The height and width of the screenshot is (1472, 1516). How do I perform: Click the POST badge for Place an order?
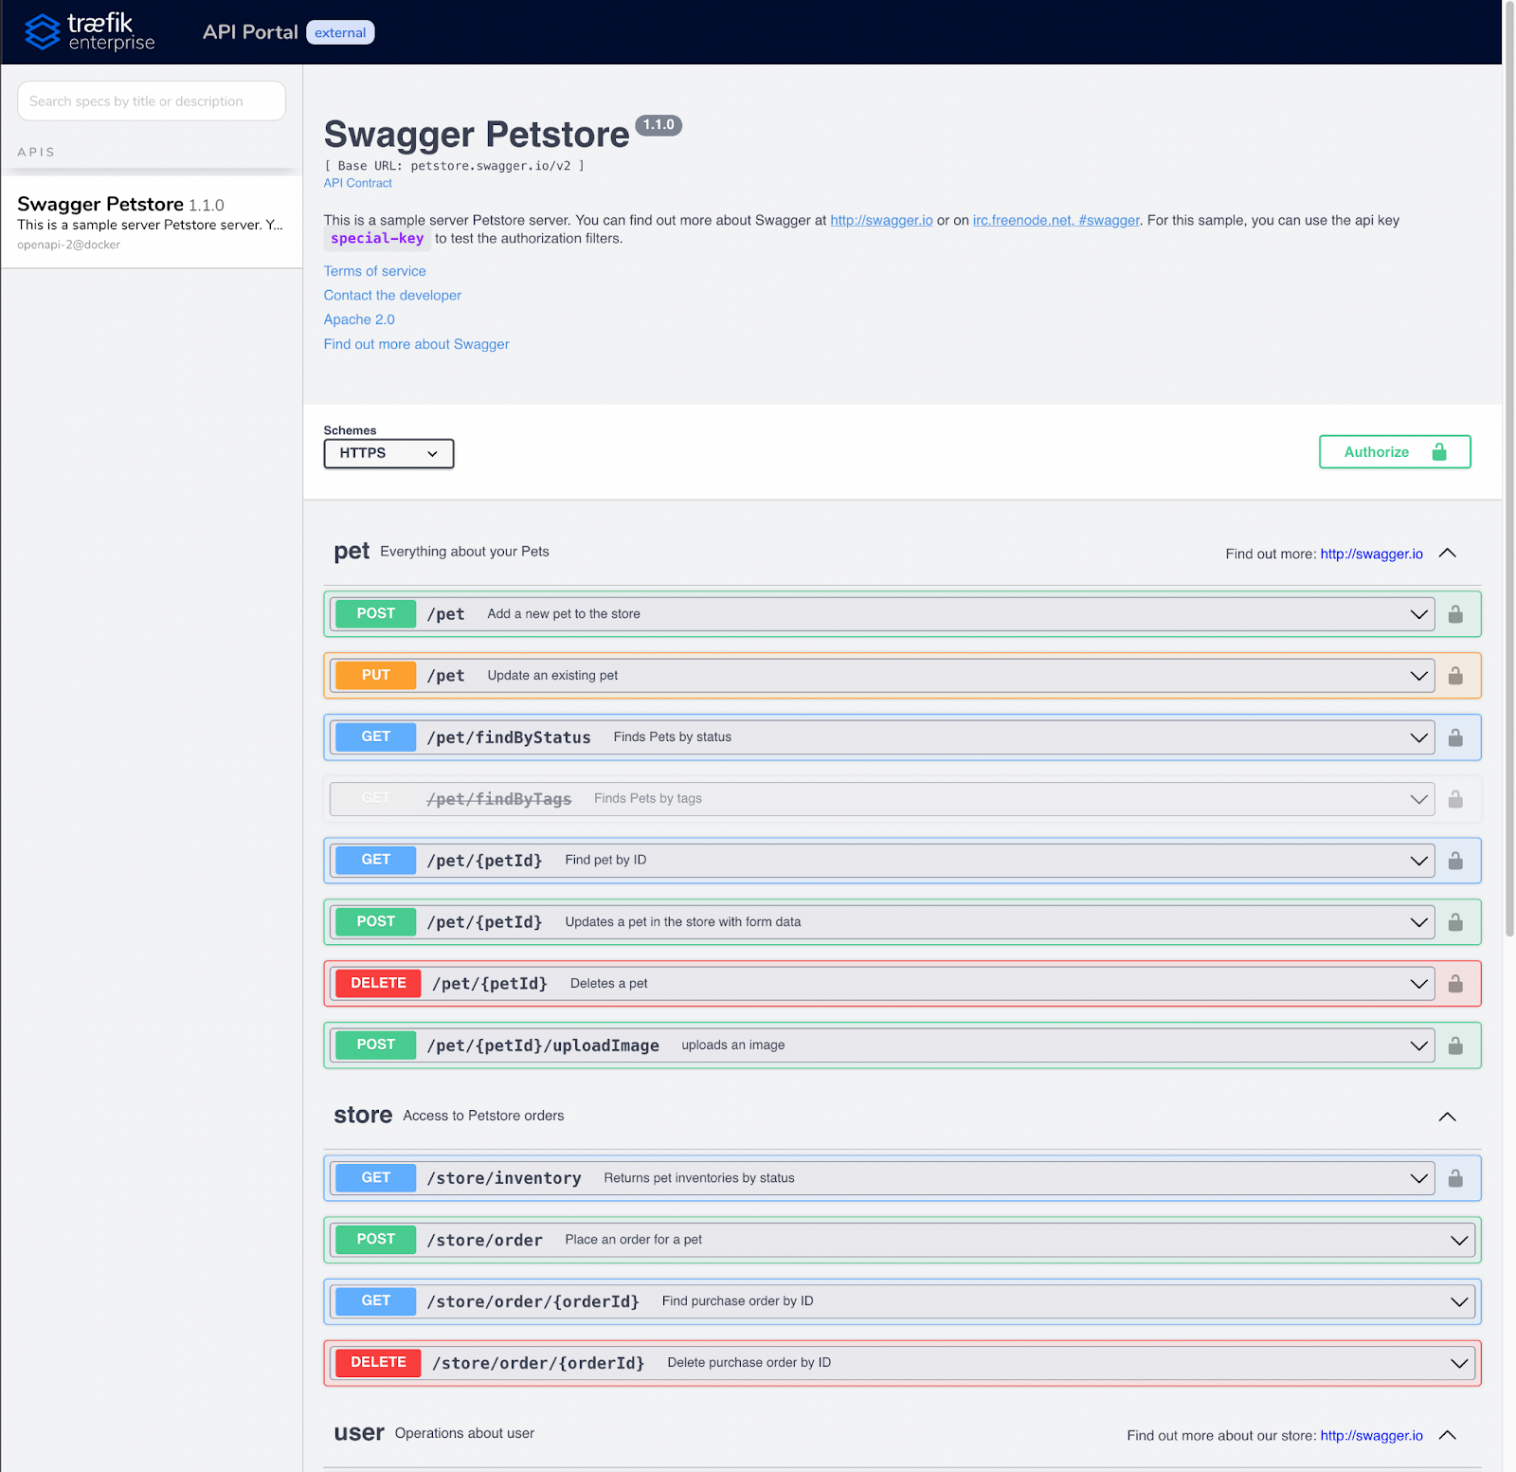point(375,1240)
